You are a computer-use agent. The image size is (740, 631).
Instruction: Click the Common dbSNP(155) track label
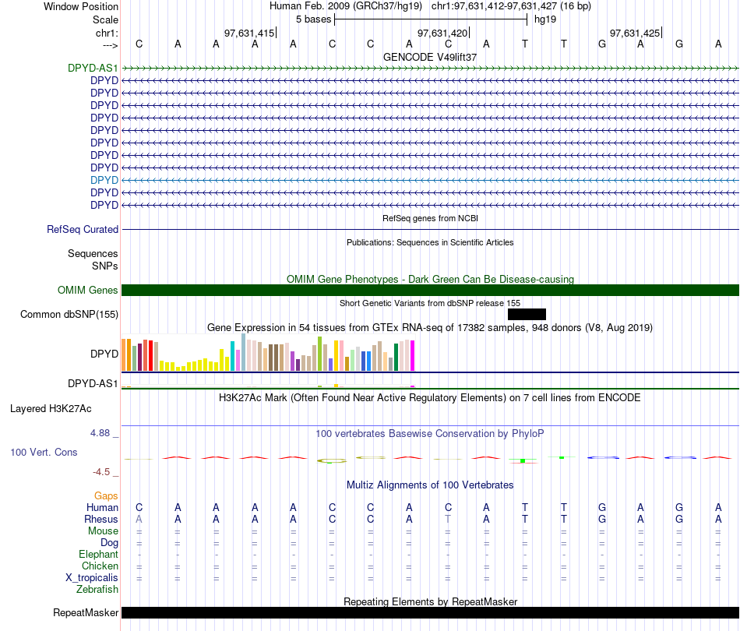tap(69, 314)
